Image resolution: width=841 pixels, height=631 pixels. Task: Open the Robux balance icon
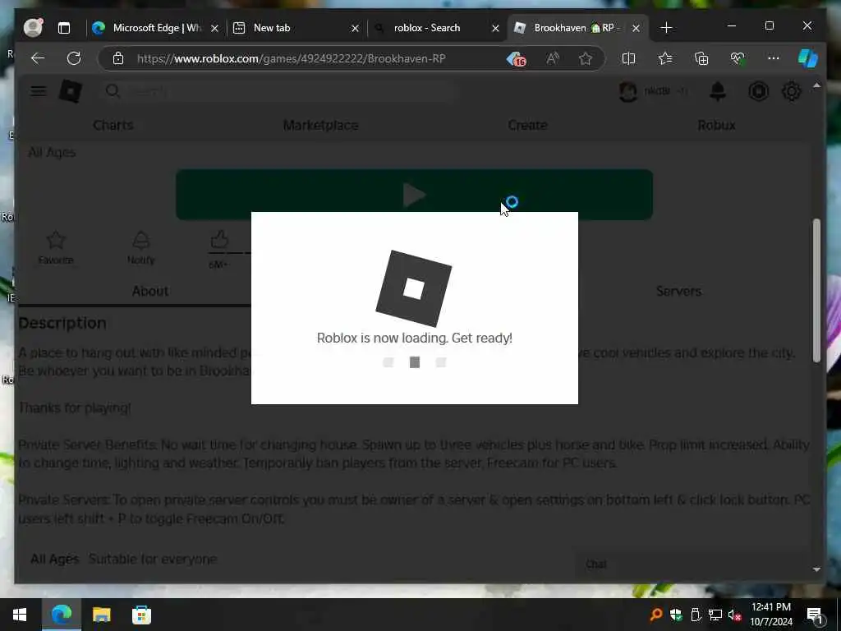click(758, 92)
